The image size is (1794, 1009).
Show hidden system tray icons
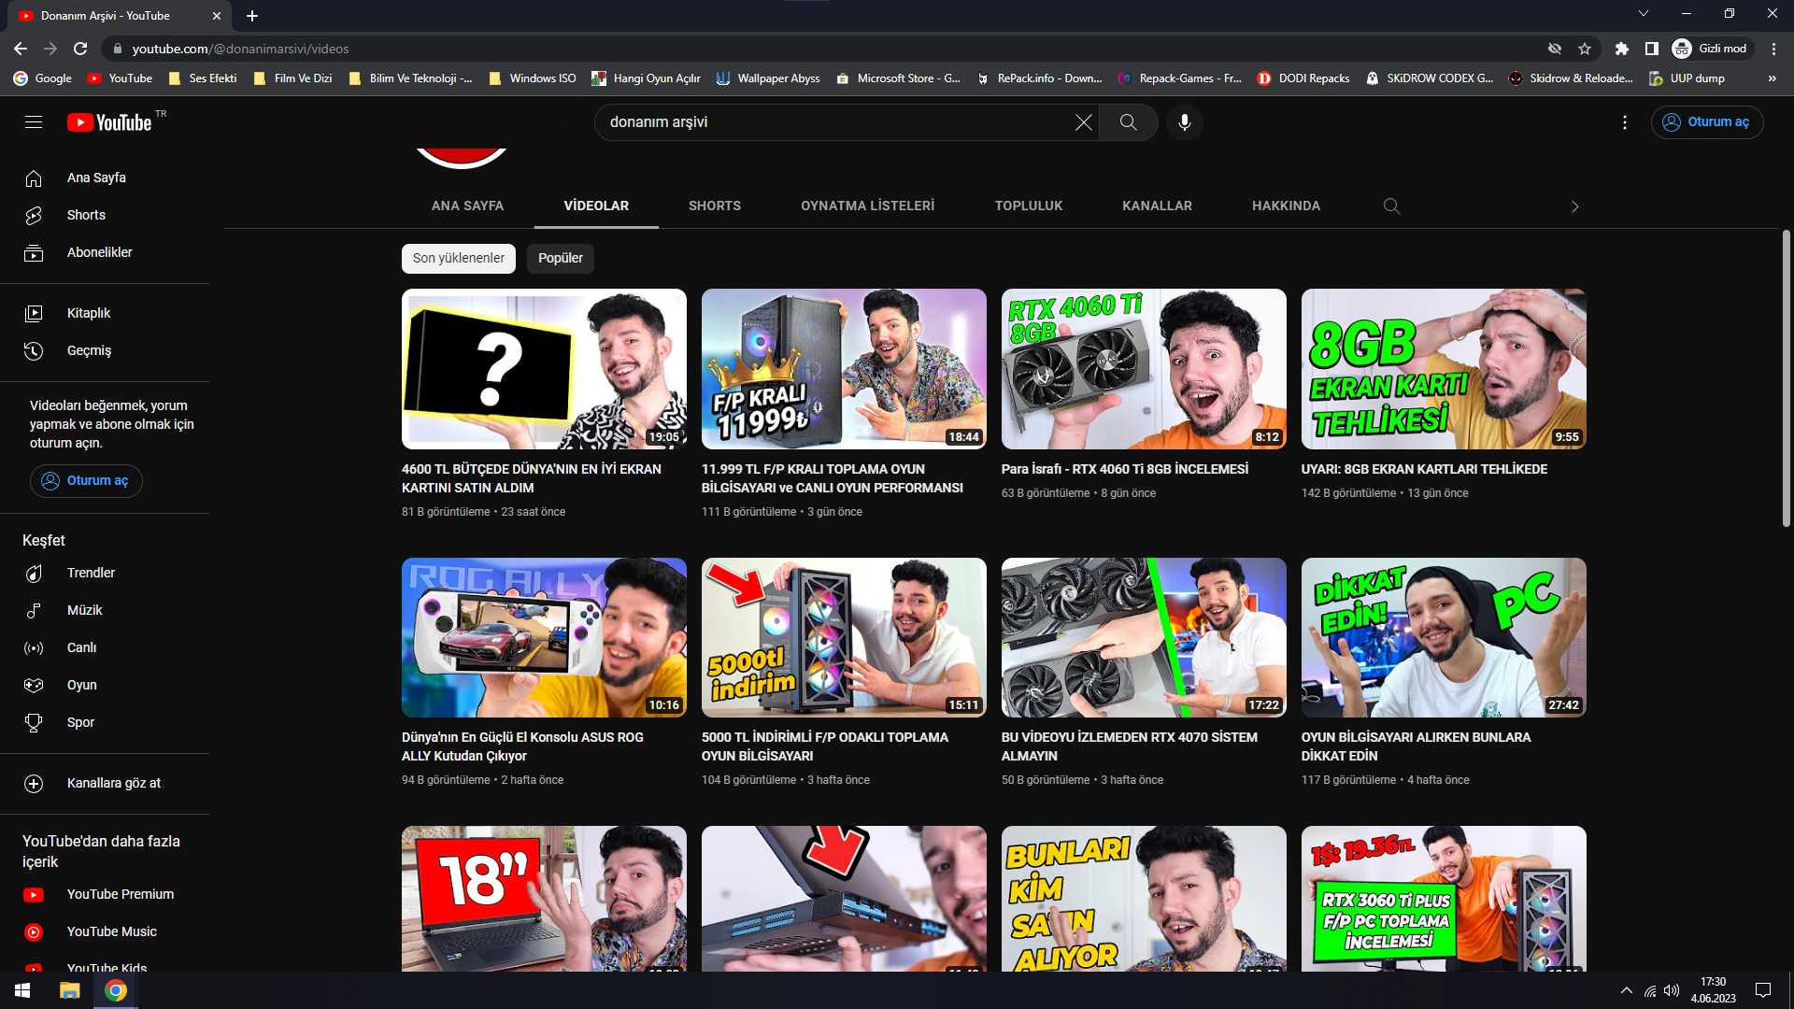1627,990
